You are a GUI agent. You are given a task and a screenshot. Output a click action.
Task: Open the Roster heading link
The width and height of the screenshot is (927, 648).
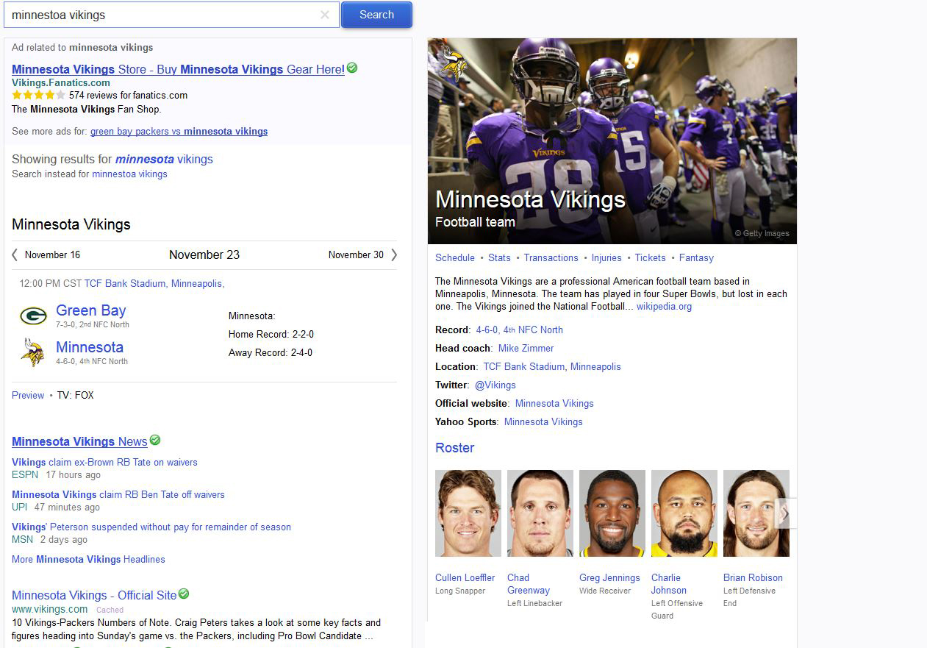tap(455, 448)
